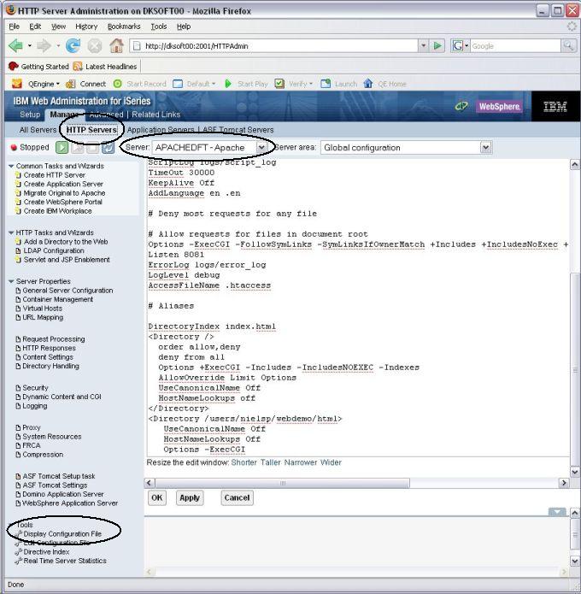Image resolution: width=581 pixels, height=594 pixels.
Task: Click in the Google search field
Action: tap(515, 46)
